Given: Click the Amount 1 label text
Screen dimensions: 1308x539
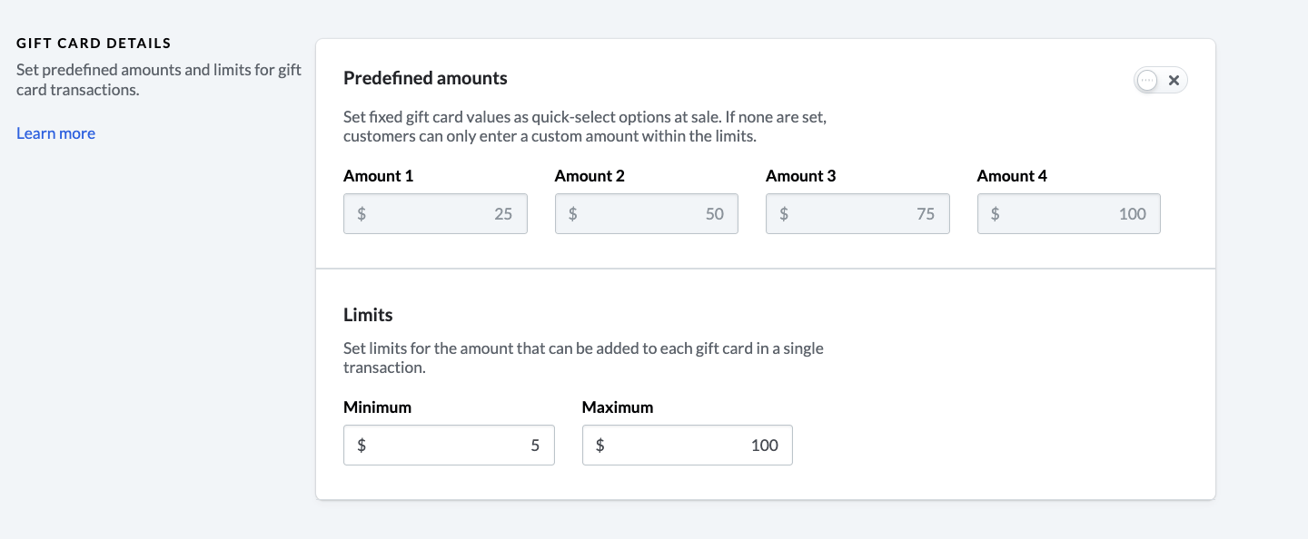Looking at the screenshot, I should [x=378, y=176].
